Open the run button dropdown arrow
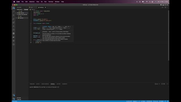This screenshot has height=102, width=181. click(x=163, y=7)
